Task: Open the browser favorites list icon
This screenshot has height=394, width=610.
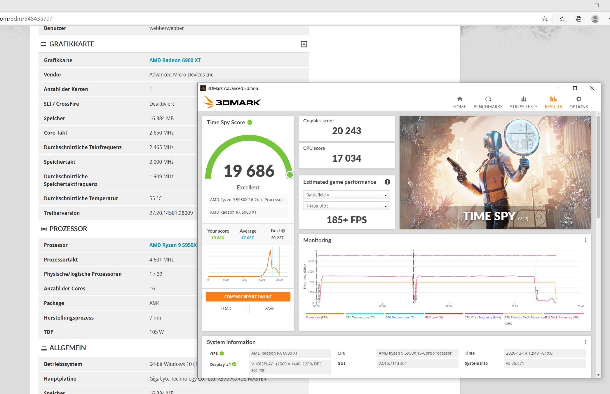Action: point(562,19)
